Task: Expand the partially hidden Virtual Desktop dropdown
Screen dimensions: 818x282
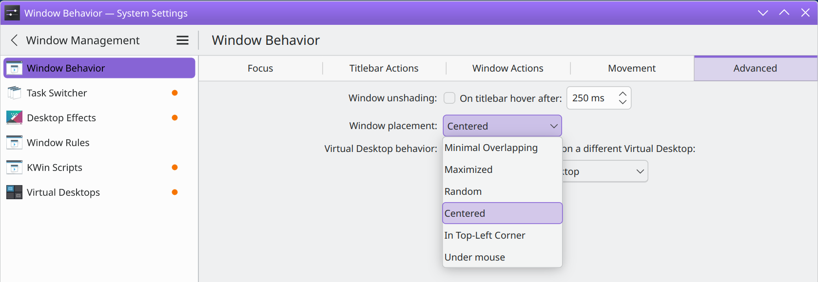Action: point(604,171)
